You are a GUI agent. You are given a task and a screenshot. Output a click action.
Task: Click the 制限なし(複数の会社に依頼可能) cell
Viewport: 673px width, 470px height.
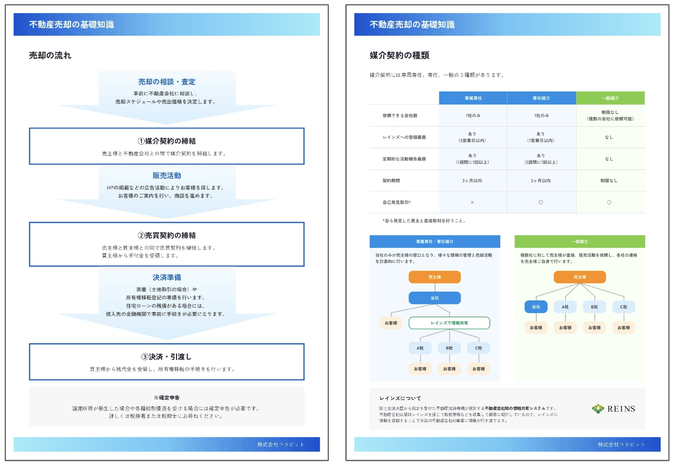tap(610, 115)
